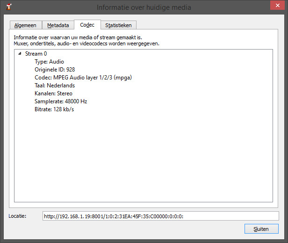
Task: Switch to the Algemeen tab
Action: [26, 25]
